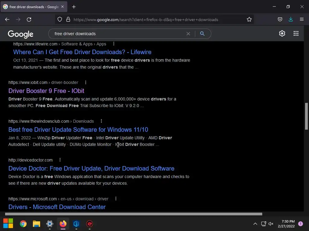Close the 'free driver downloads' tab
This screenshot has height=231, width=309.
coord(62,7)
